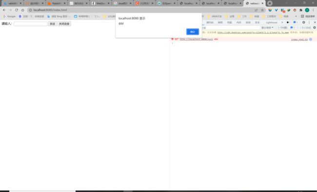Image resolution: width=317 pixels, height=192 pixels.
Task: Switch to the DevTools 应用 tab
Action: click(x=248, y=22)
